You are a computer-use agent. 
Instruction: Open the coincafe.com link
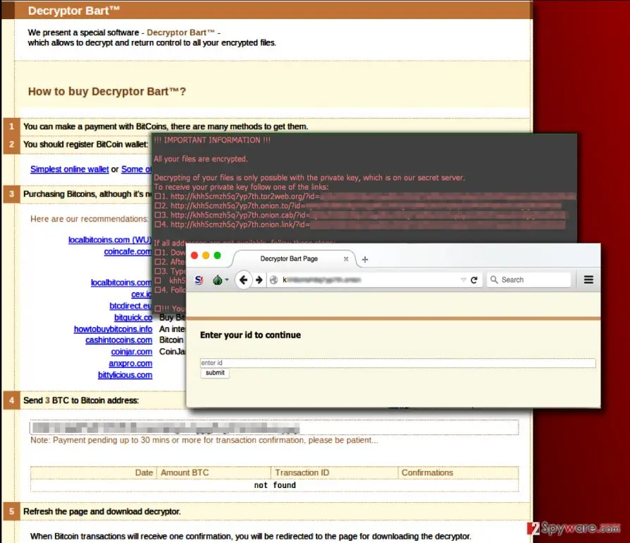coord(128,252)
